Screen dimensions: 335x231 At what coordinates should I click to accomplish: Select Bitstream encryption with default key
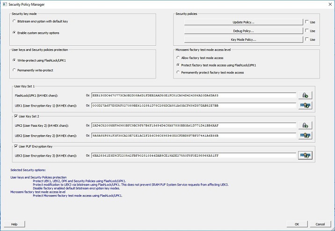pos(15,22)
